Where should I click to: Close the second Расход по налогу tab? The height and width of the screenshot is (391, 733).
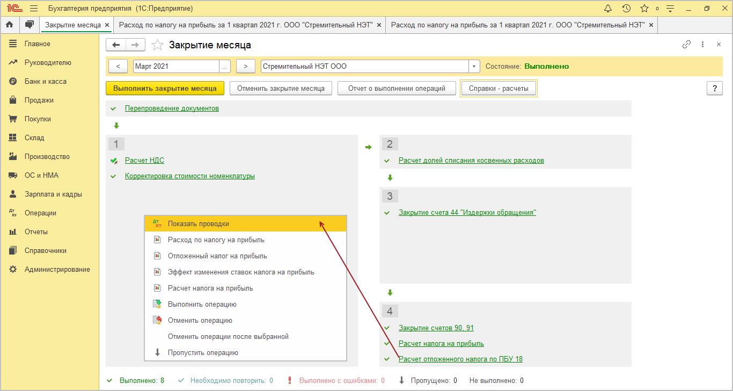pos(651,25)
